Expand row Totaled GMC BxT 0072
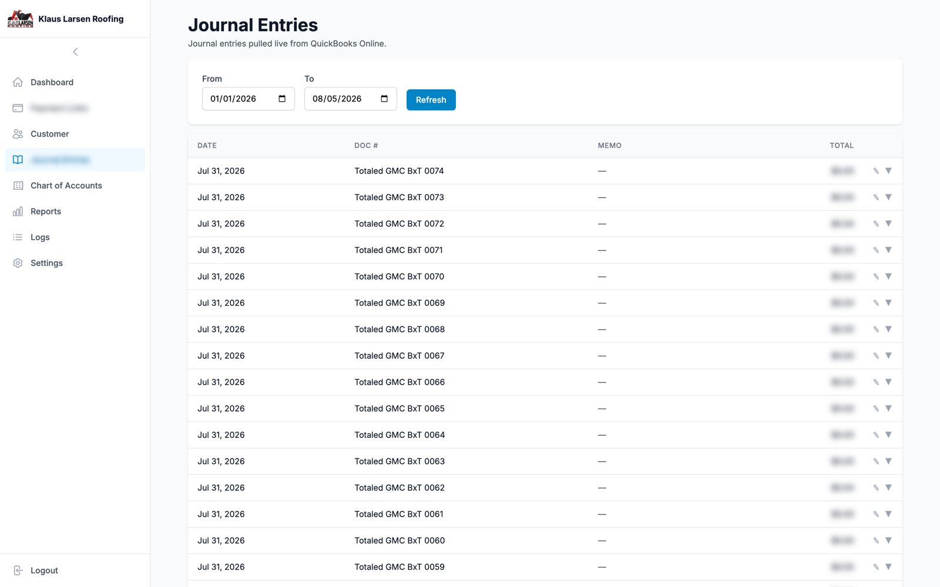940x587 pixels. click(x=888, y=224)
